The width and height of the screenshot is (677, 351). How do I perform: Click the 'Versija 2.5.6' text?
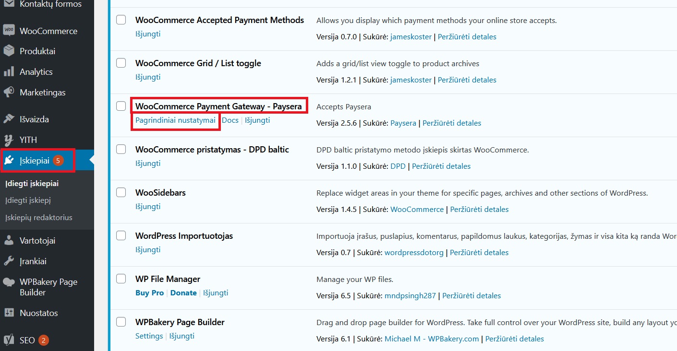(337, 123)
